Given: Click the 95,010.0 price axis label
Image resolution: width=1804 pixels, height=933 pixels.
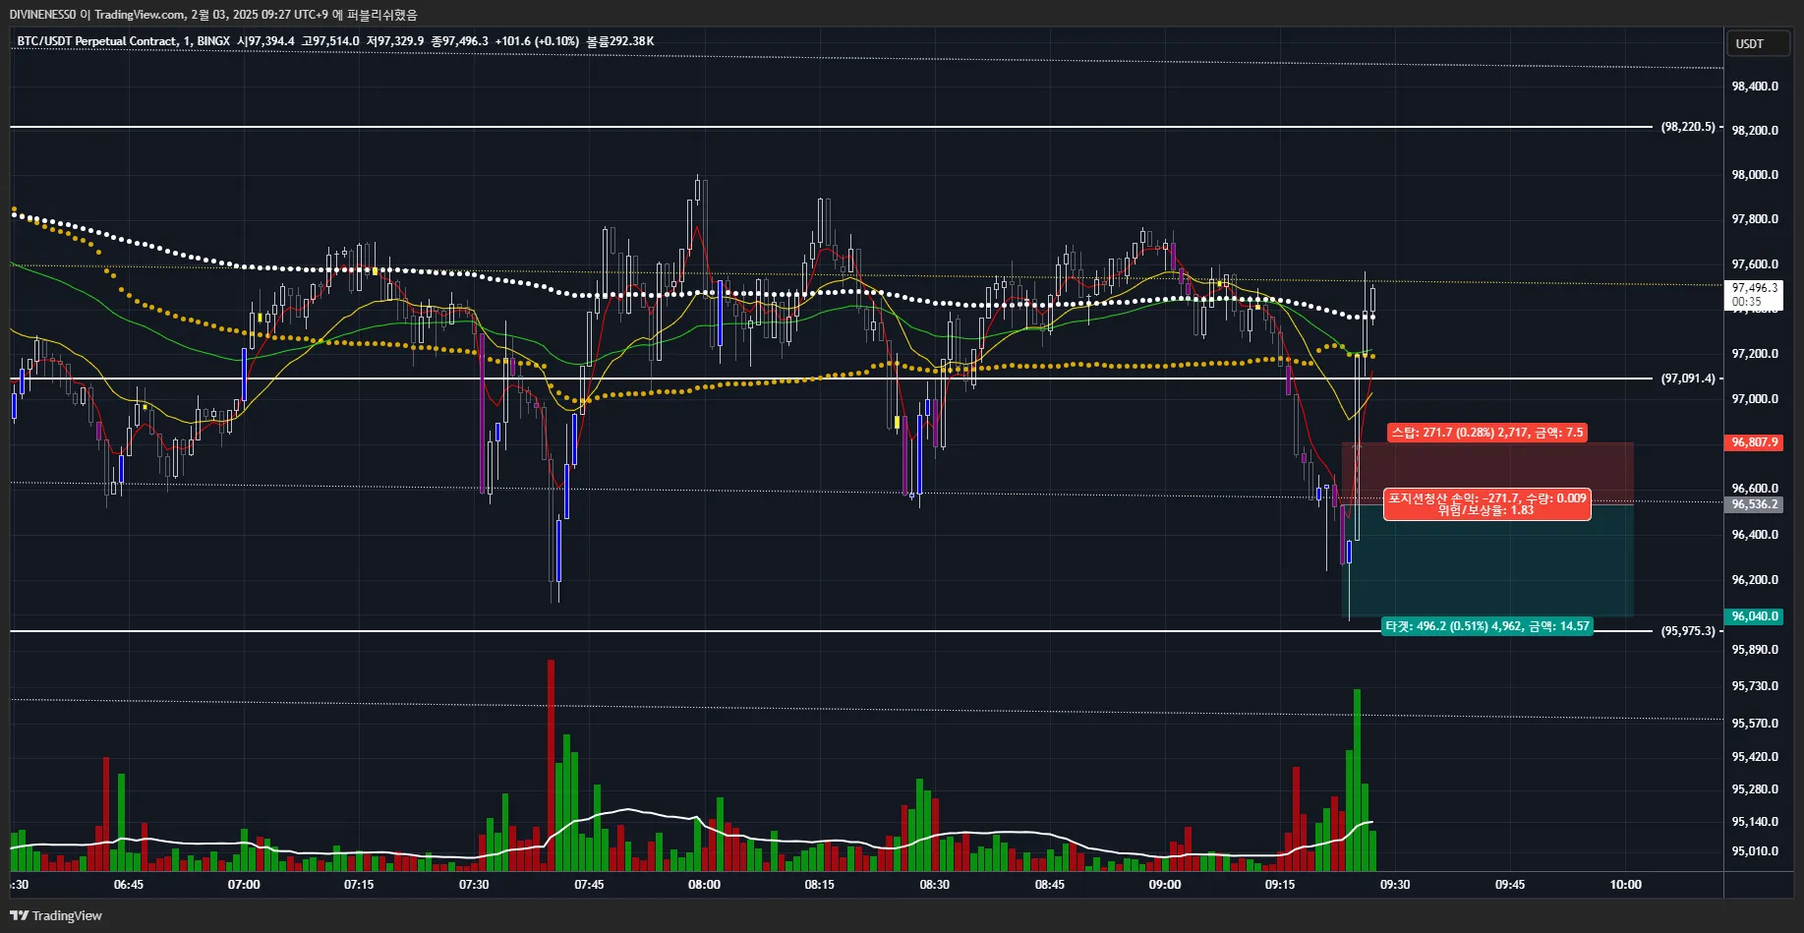Looking at the screenshot, I should pyautogui.click(x=1755, y=851).
